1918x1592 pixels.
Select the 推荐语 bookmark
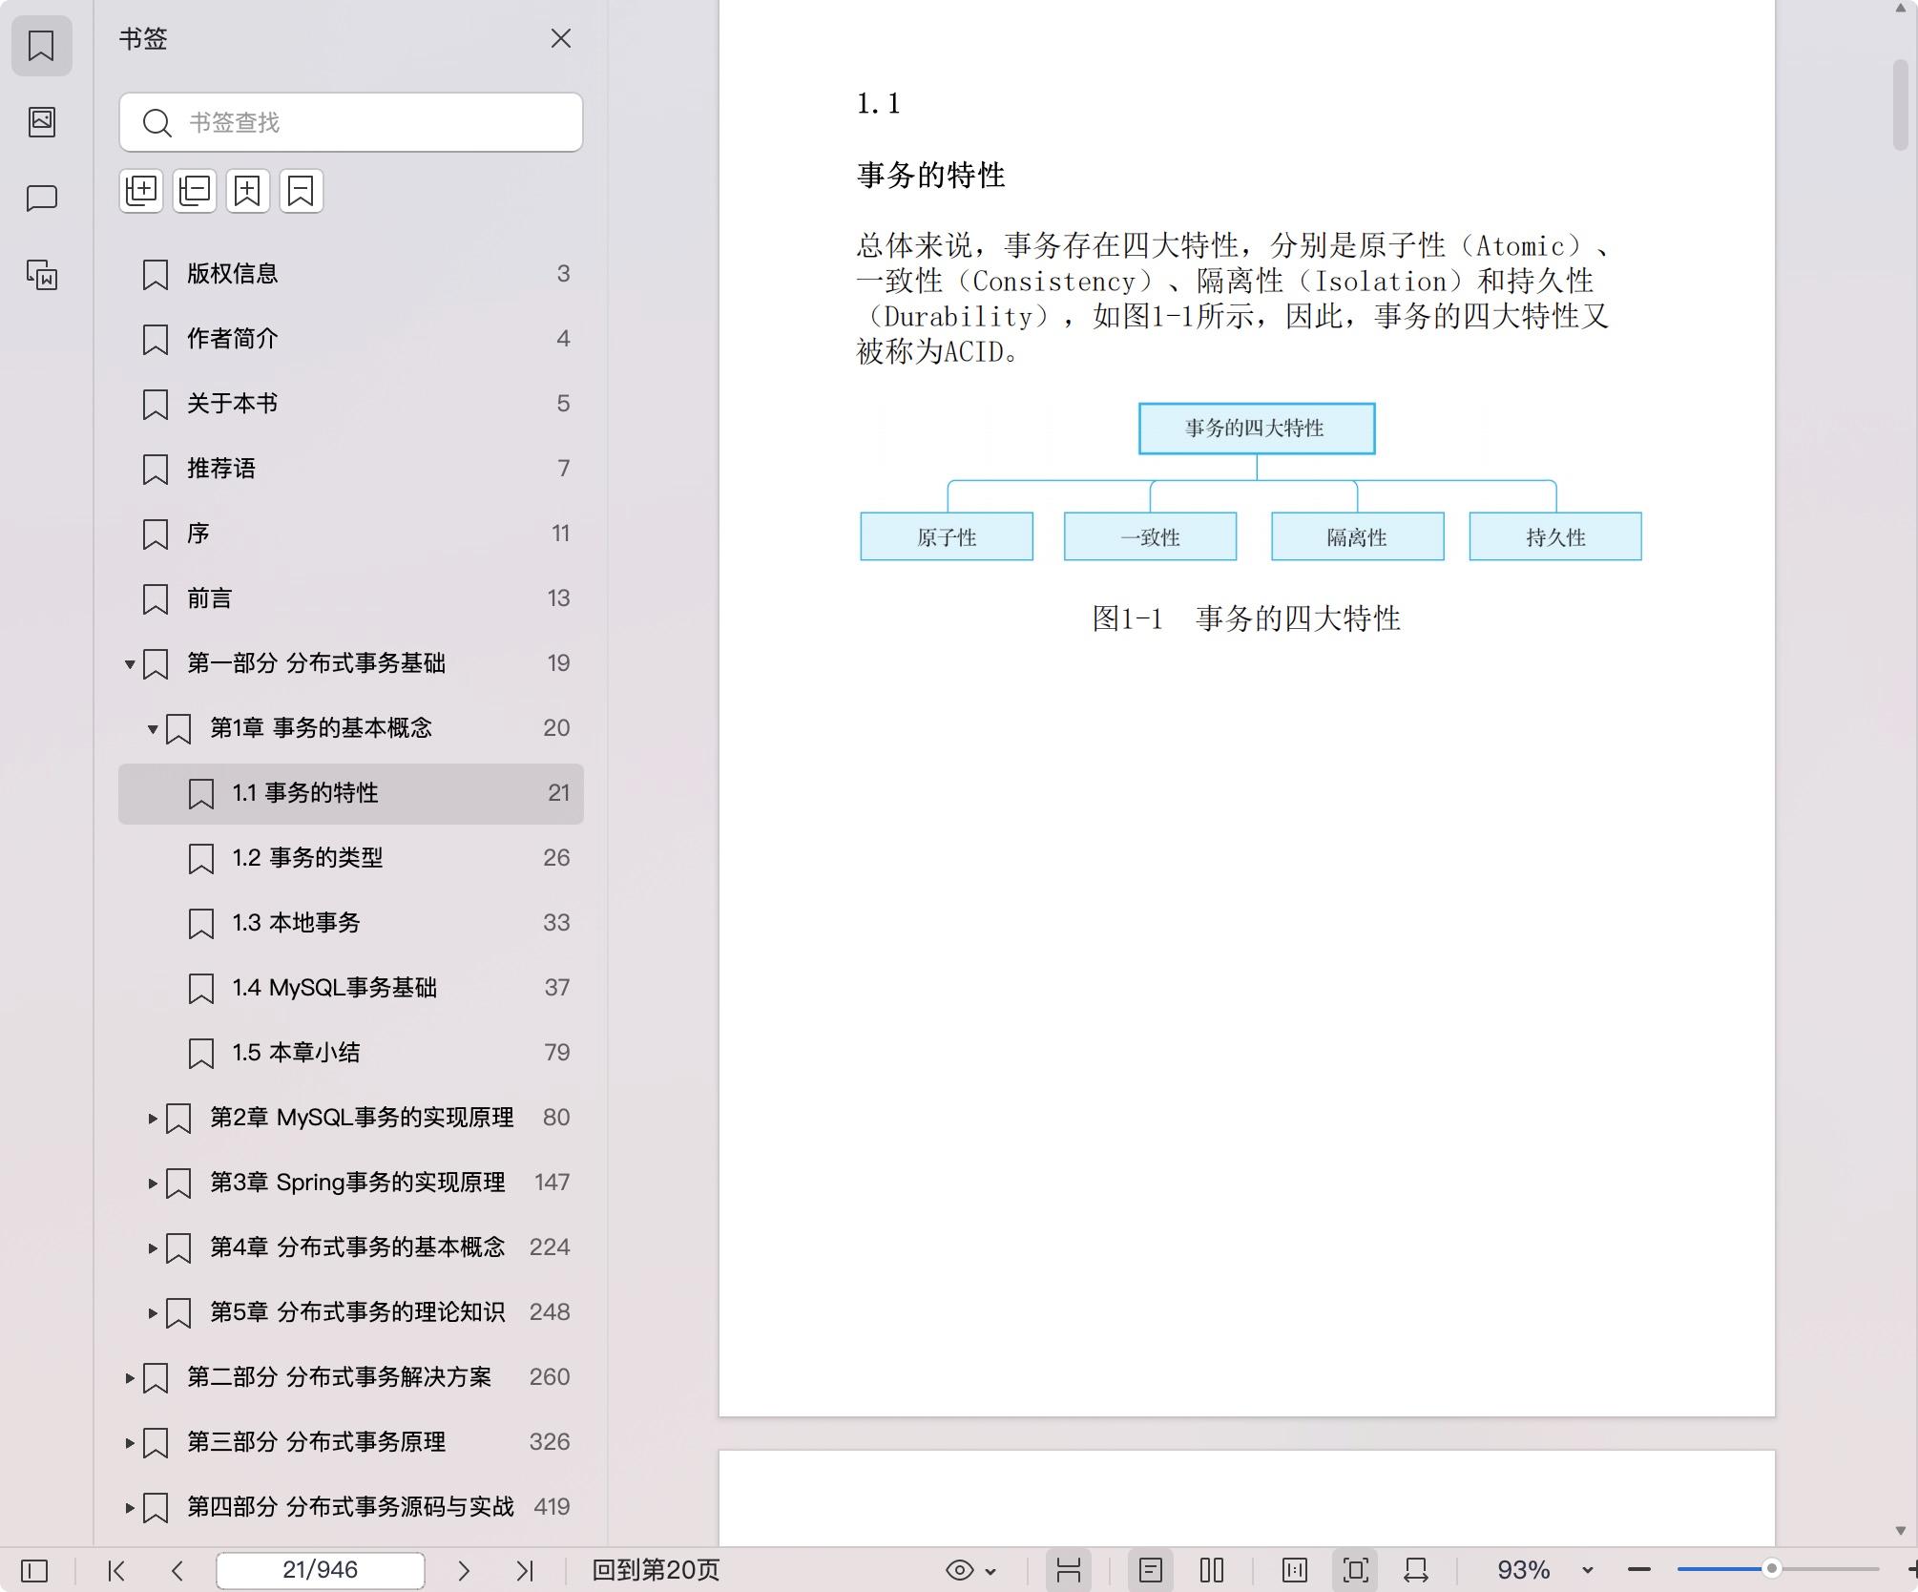click(x=351, y=469)
